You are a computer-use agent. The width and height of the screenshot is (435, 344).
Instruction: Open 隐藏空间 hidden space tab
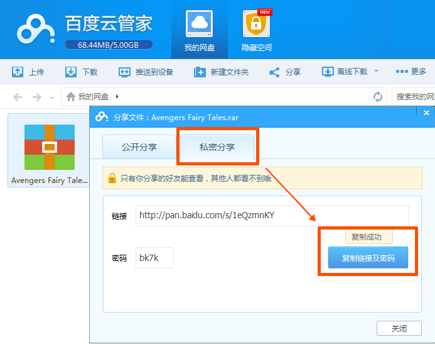pos(256,31)
